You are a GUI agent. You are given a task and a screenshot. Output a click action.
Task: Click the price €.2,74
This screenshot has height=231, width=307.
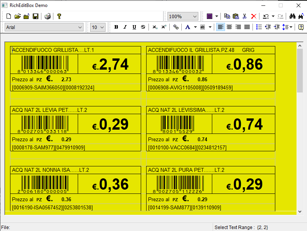[110, 64]
